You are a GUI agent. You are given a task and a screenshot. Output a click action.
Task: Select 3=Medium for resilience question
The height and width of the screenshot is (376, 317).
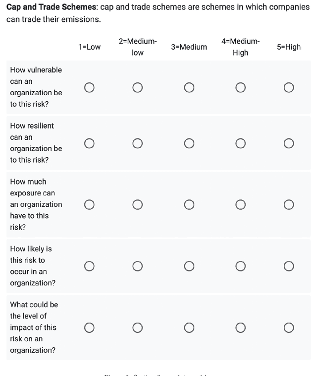189,143
